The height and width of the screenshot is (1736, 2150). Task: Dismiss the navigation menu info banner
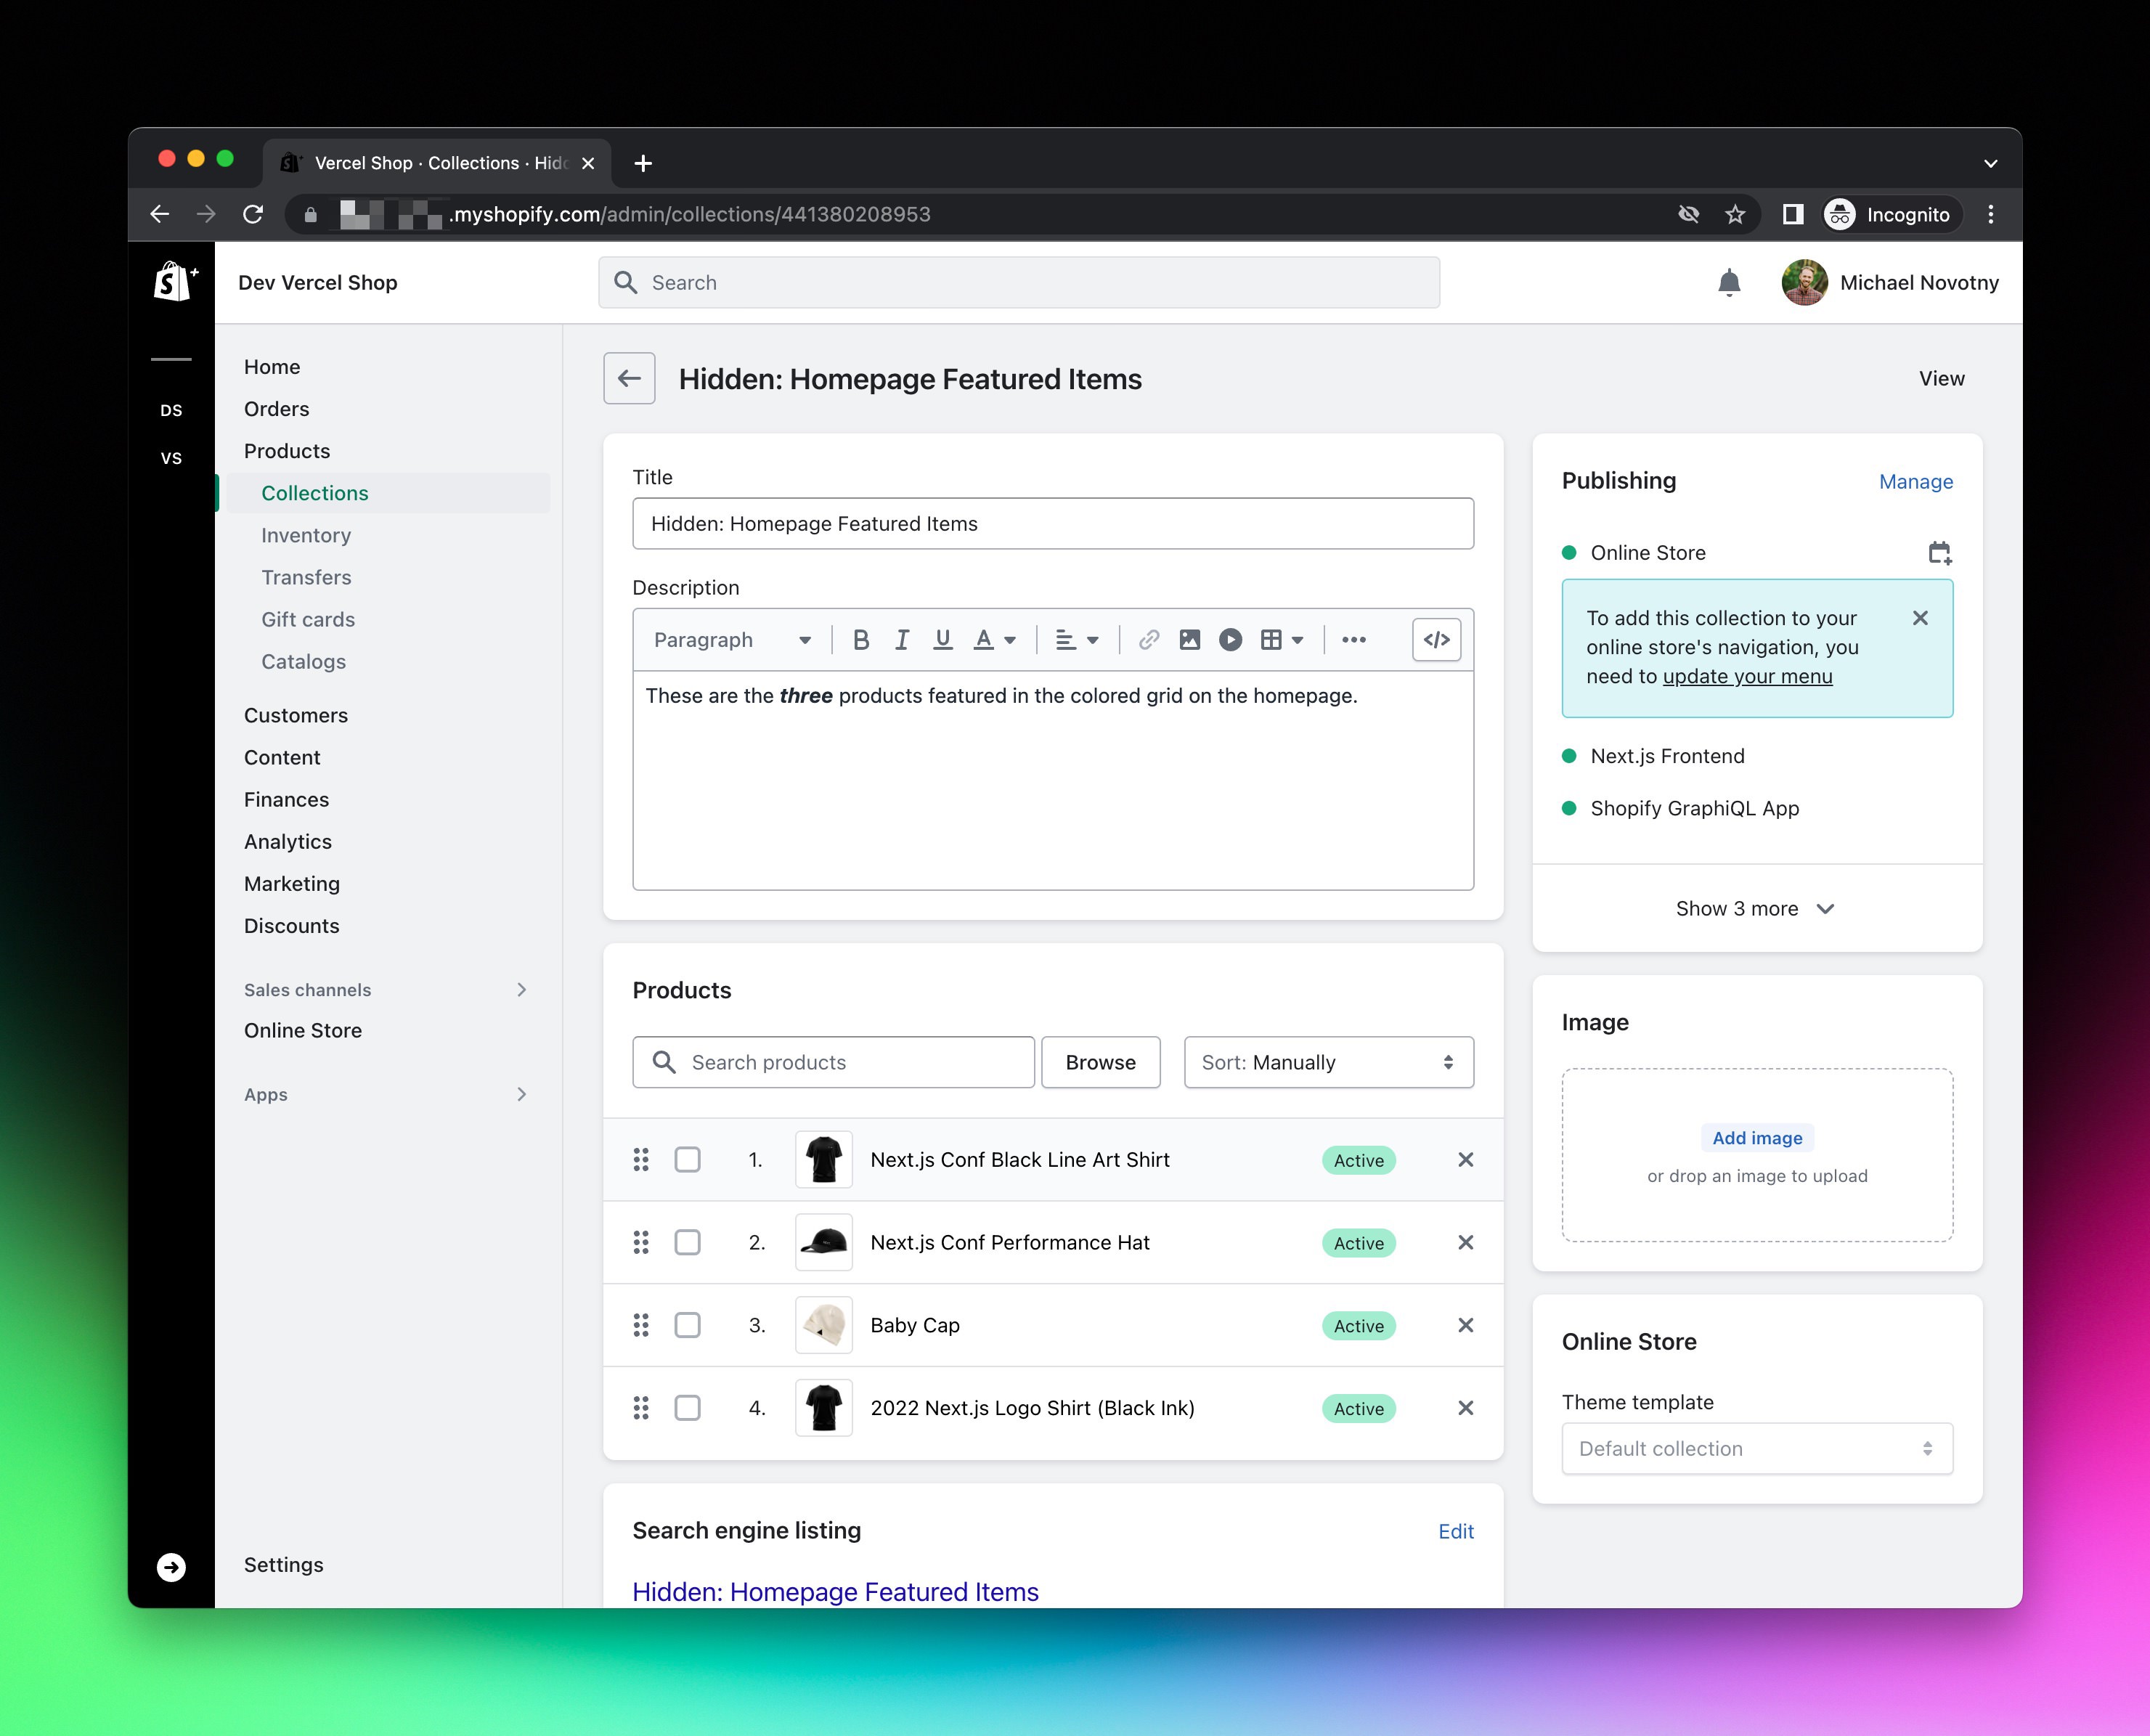[x=1920, y=618]
